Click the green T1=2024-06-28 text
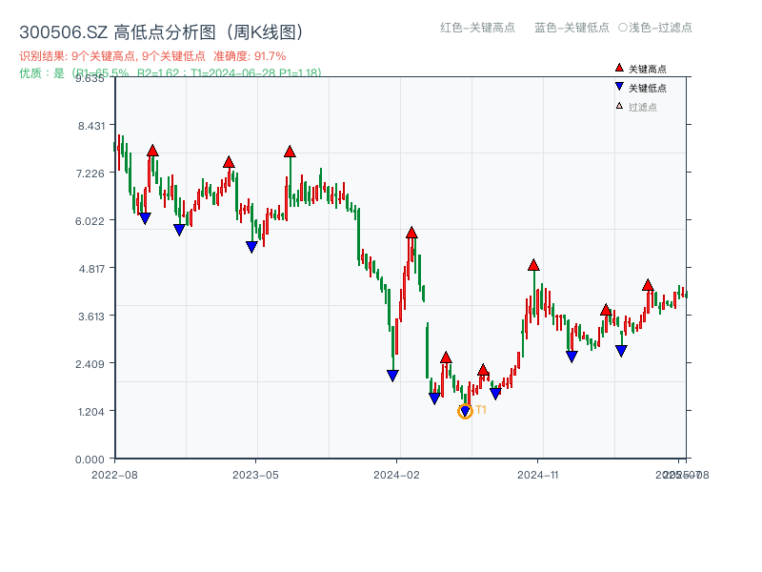Image resolution: width=762 pixels, height=572 pixels. [232, 72]
